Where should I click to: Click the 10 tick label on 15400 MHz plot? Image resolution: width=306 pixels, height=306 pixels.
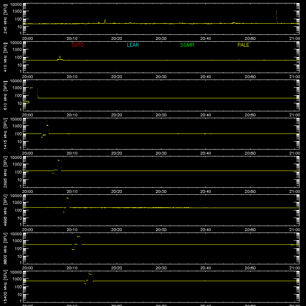20,295
